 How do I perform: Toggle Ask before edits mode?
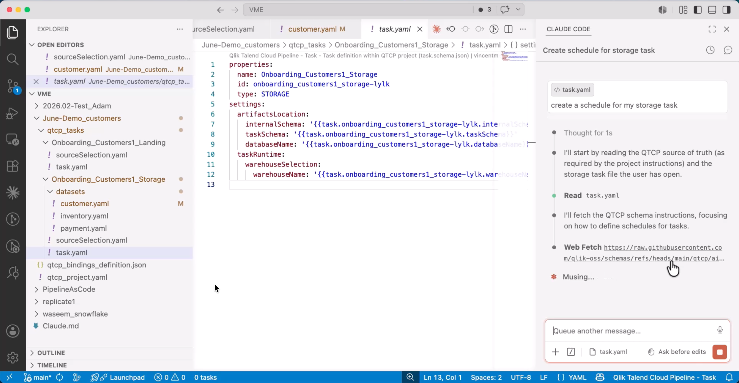click(x=677, y=352)
